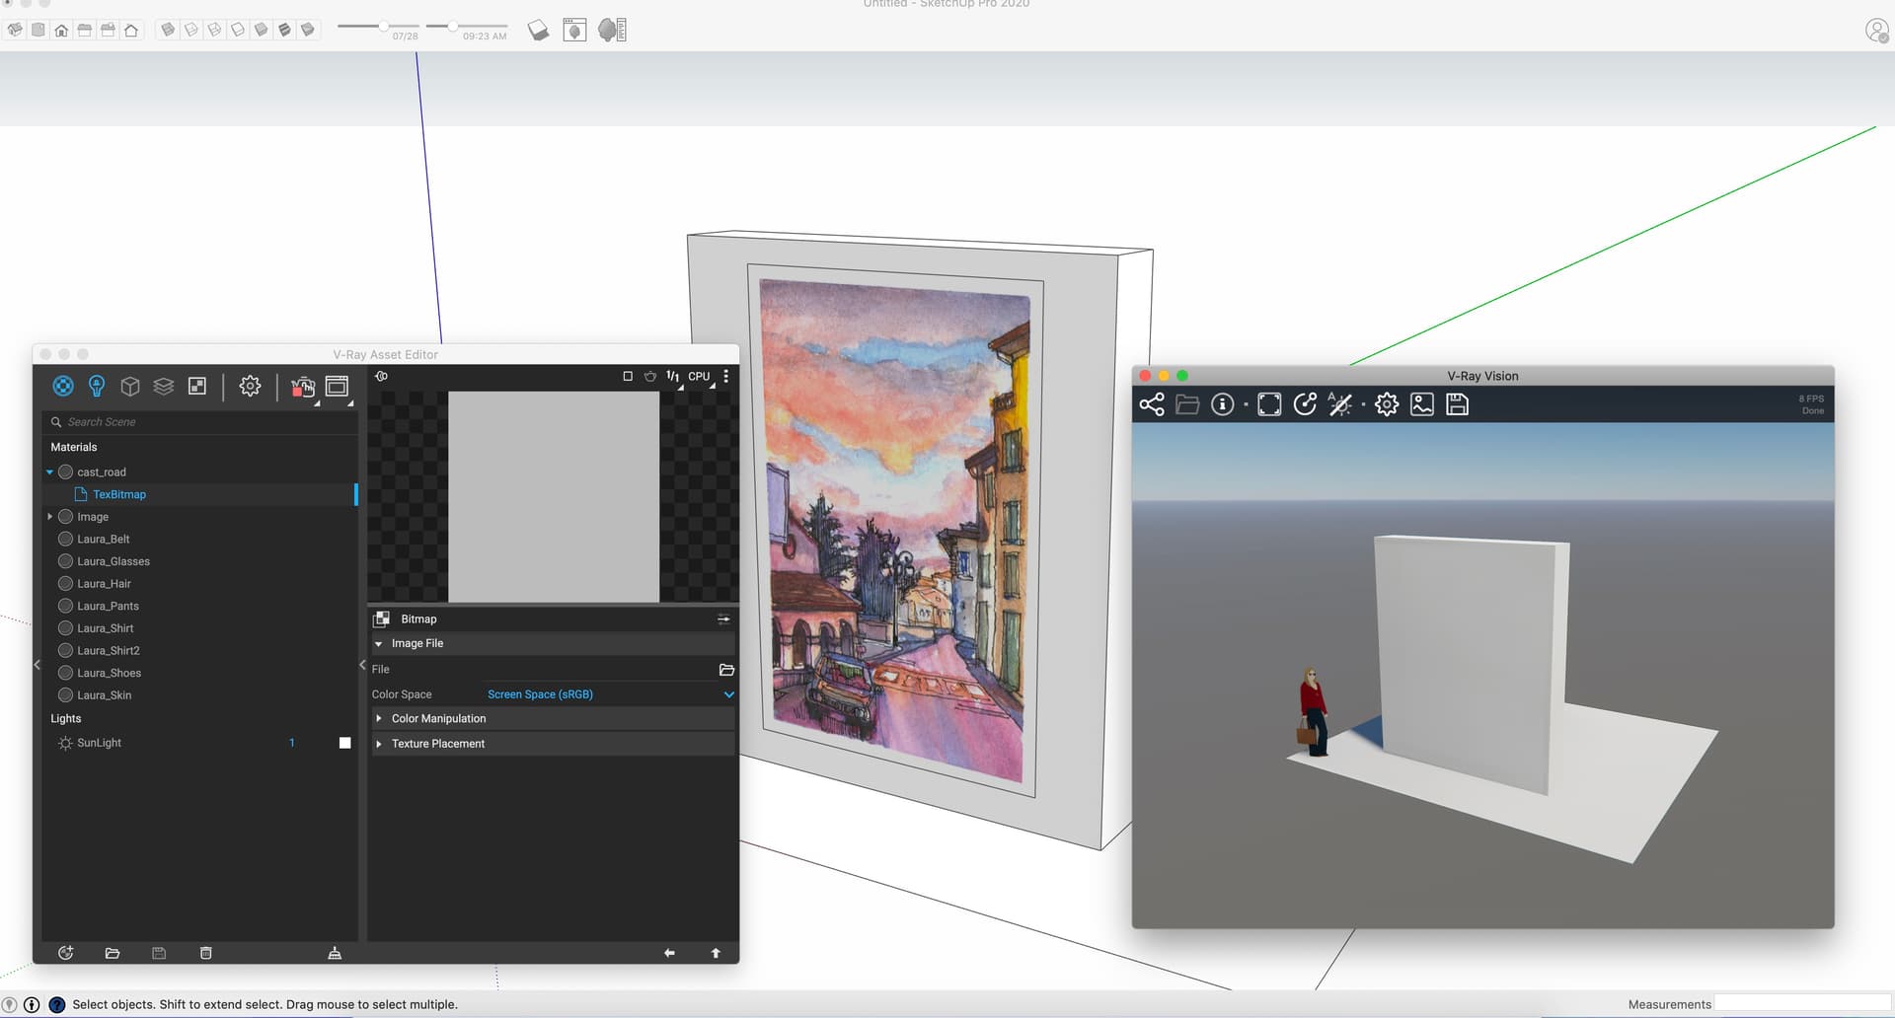Open the CPU render engine dropdown
The width and height of the screenshot is (1895, 1018).
(x=699, y=376)
